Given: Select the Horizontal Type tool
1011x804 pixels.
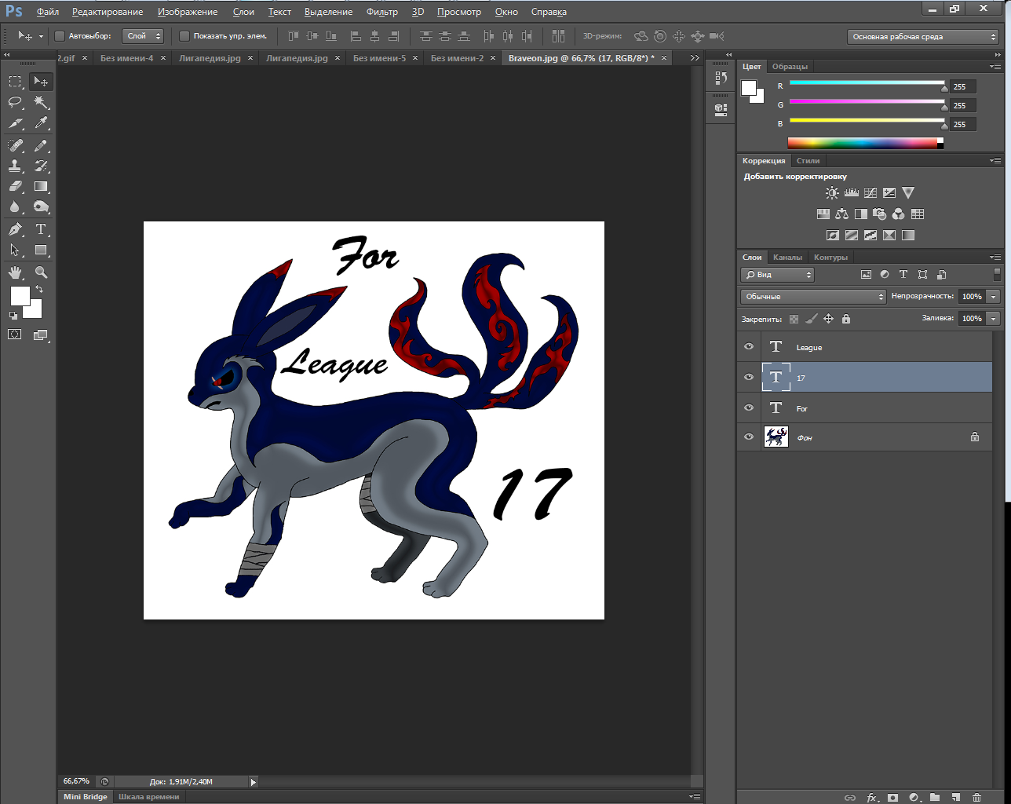Looking at the screenshot, I should point(41,229).
